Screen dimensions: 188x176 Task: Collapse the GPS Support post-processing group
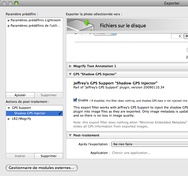point(9,108)
